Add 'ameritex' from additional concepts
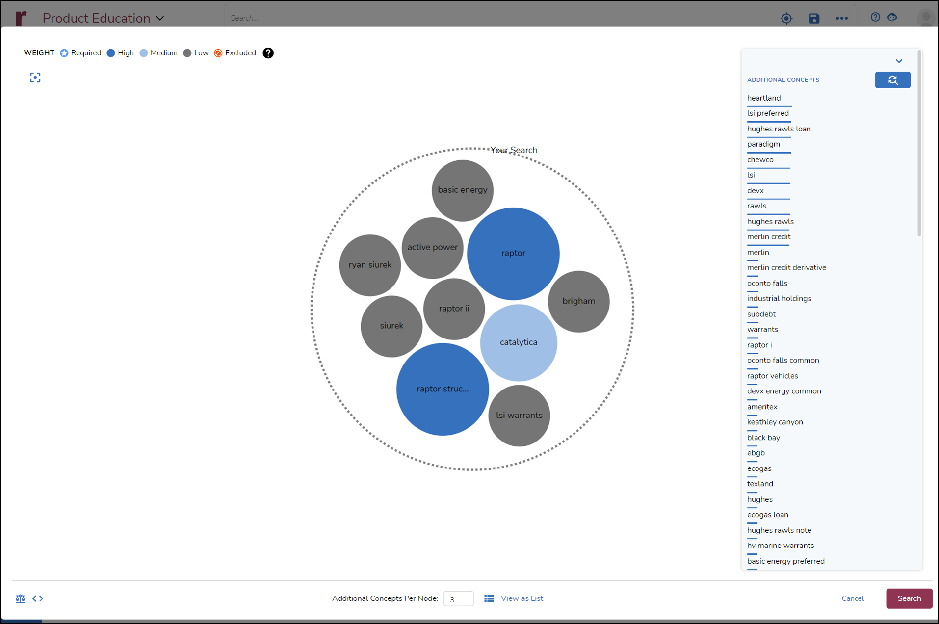This screenshot has width=939, height=624. click(762, 407)
